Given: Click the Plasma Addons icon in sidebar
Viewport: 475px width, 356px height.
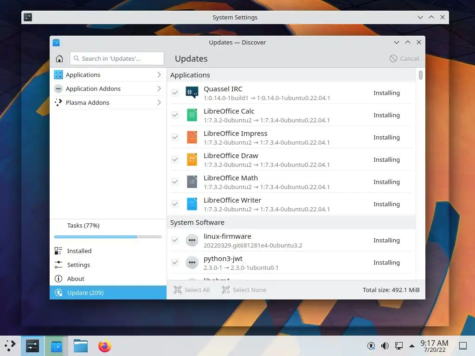Looking at the screenshot, I should click(58, 102).
